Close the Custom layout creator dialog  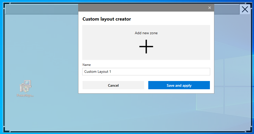tap(209, 8)
